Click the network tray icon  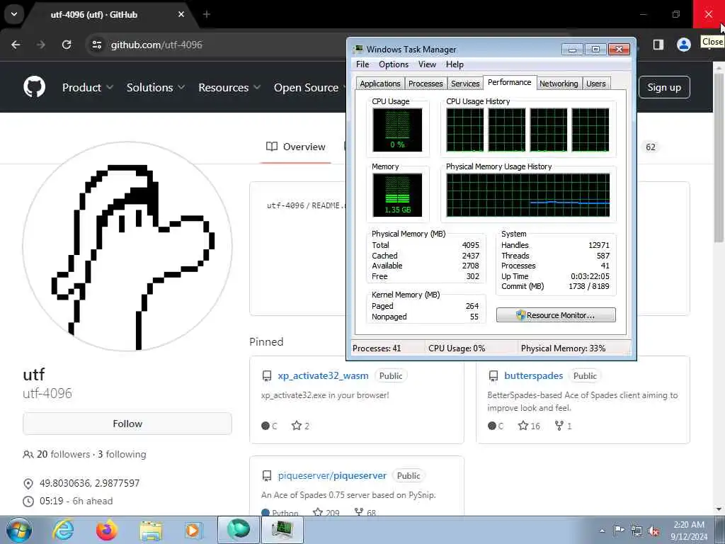636,531
